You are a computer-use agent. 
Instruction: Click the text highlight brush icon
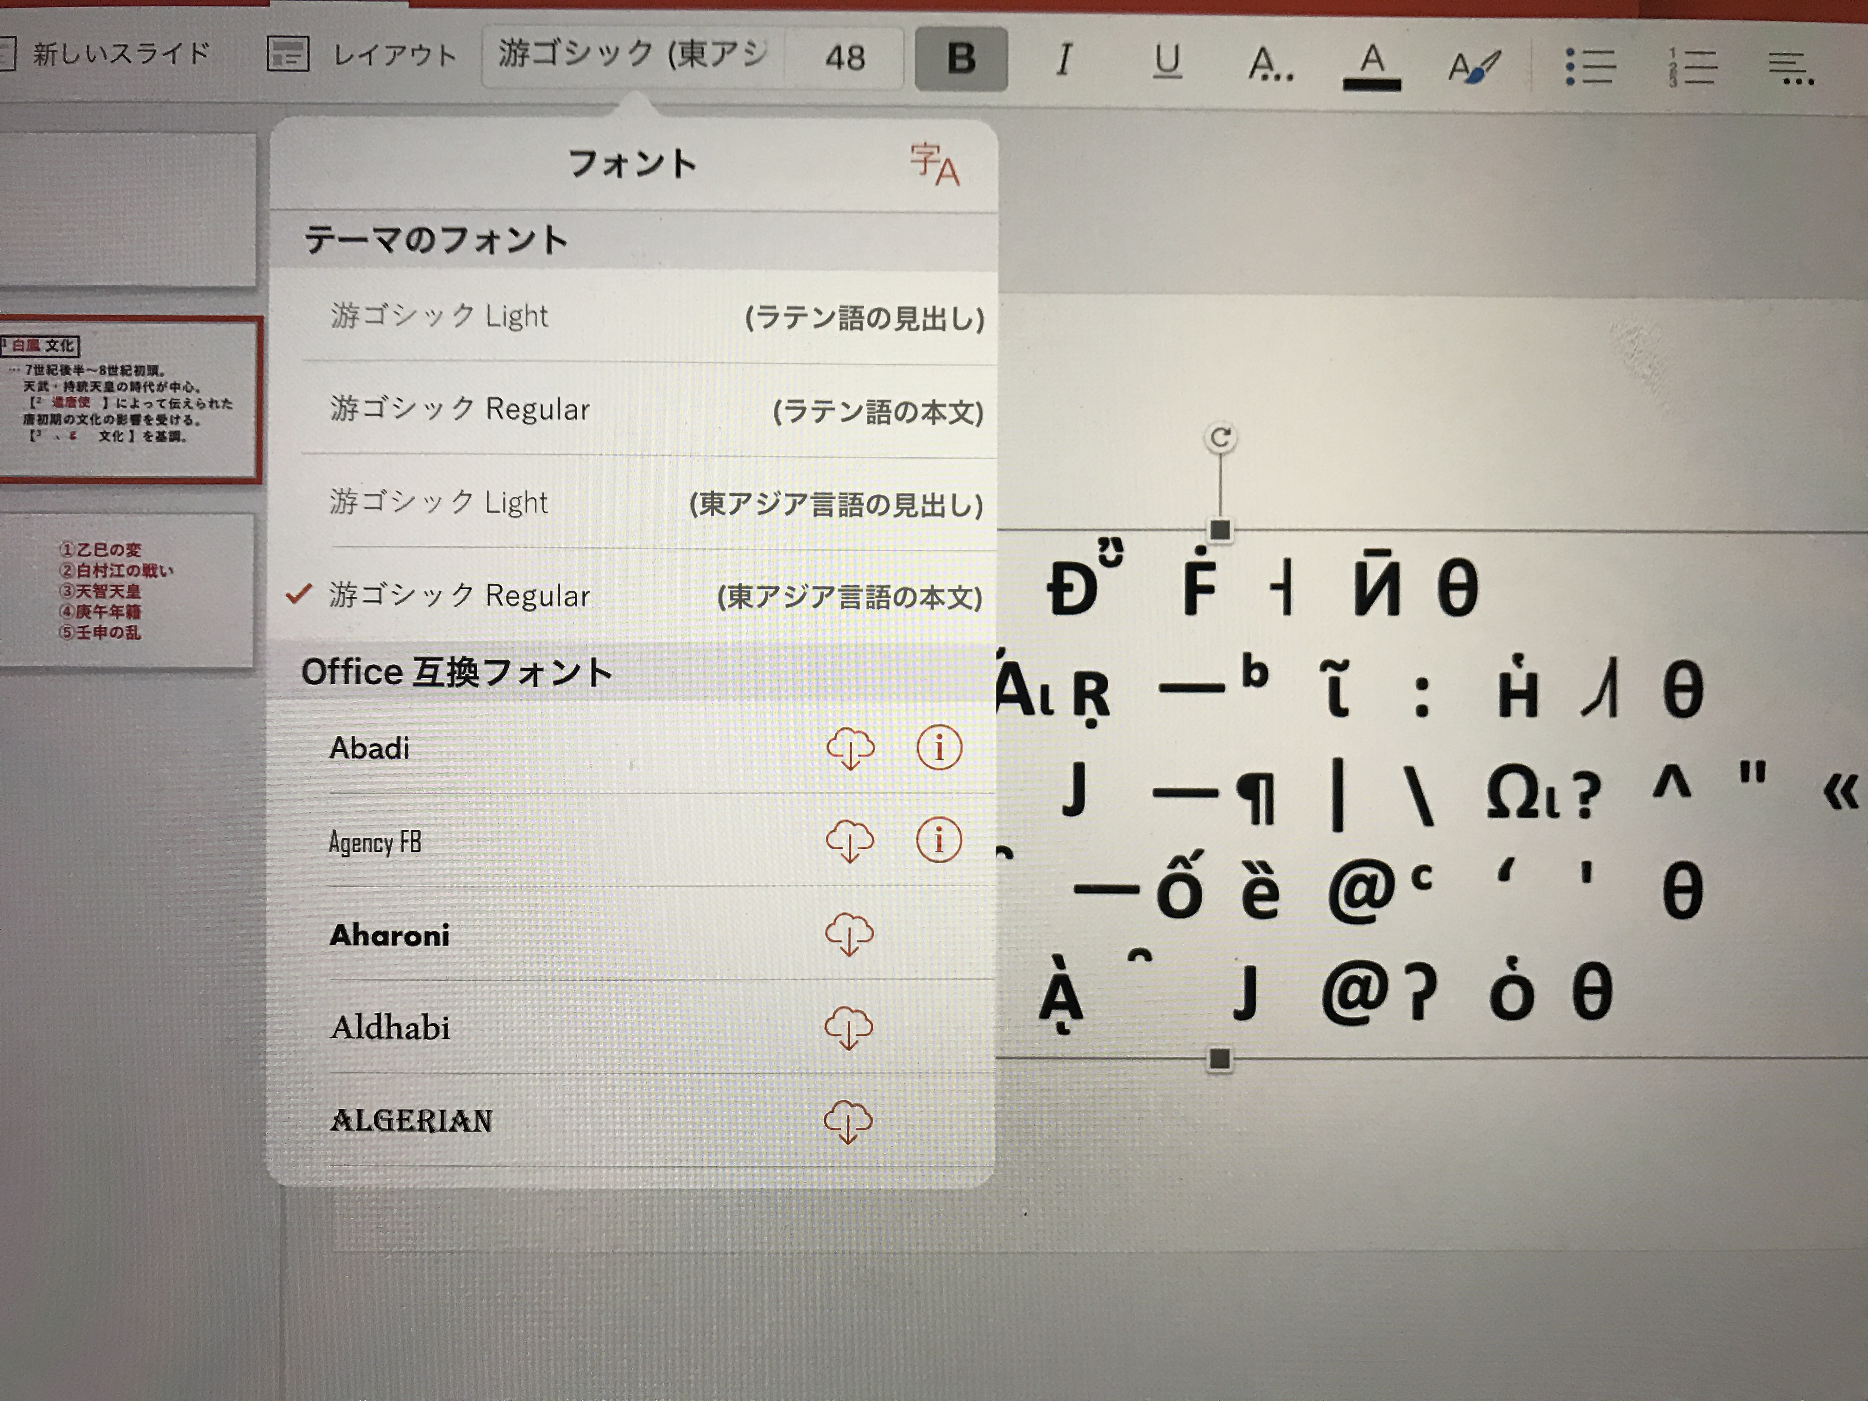coord(1474,66)
